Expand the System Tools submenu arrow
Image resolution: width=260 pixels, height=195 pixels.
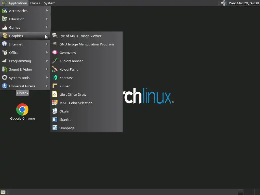[x=47, y=77]
